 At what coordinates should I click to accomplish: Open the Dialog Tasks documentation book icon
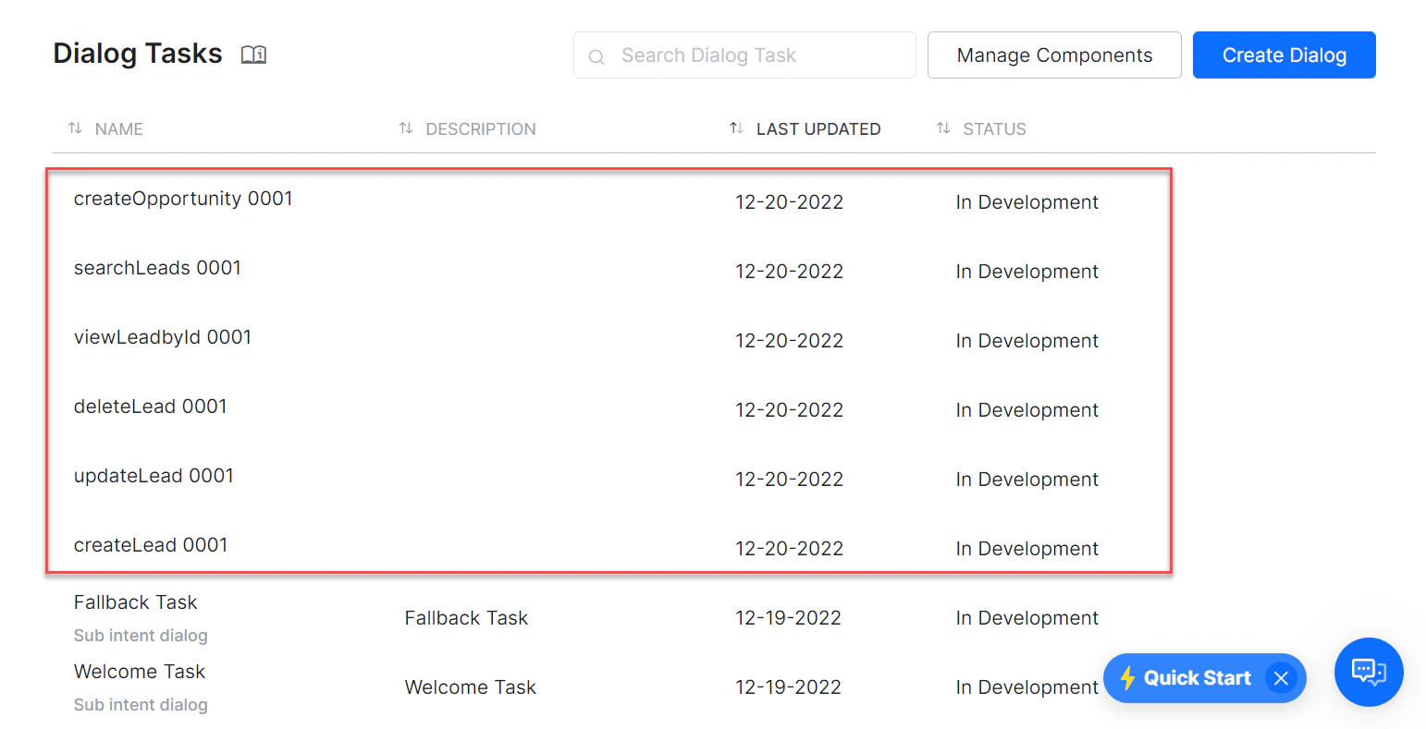(252, 54)
